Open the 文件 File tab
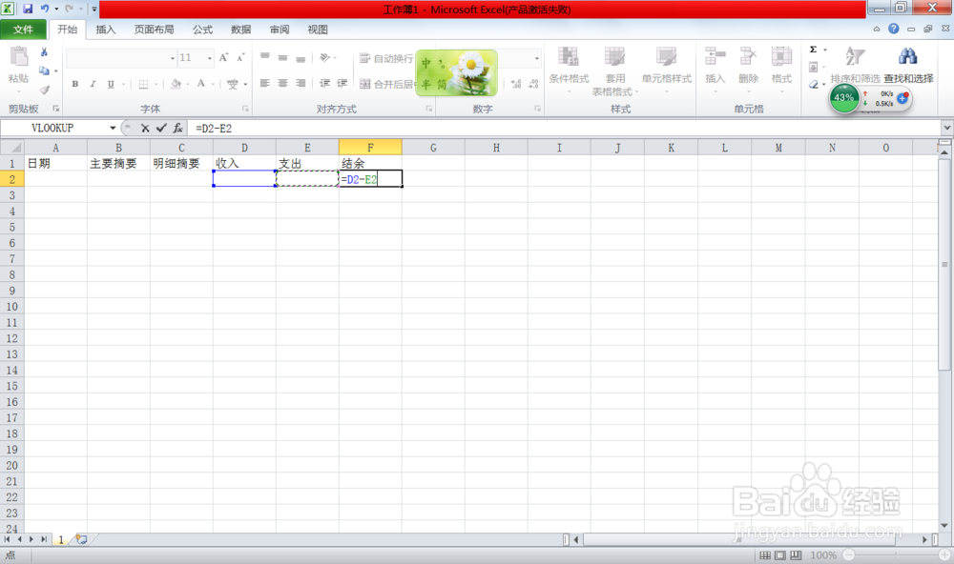This screenshot has height=564, width=954. 23,30
